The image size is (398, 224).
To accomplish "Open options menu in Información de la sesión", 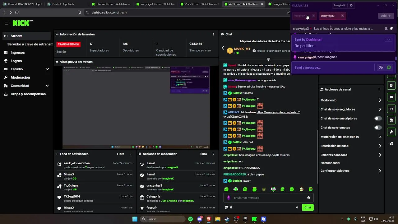I will point(213,34).
